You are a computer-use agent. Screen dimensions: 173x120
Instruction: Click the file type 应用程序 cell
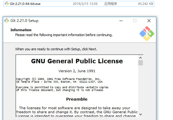point(111,4)
